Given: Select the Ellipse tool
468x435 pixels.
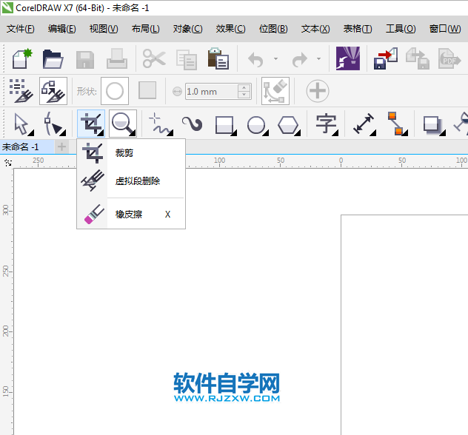Looking at the screenshot, I should coord(258,125).
